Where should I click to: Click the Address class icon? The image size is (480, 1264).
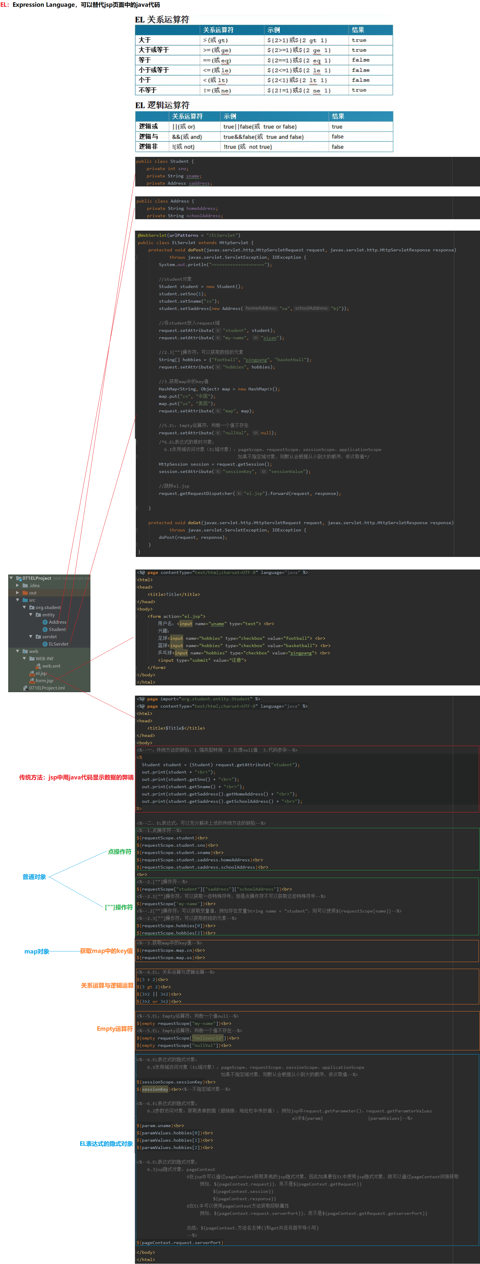pyautogui.click(x=45, y=622)
